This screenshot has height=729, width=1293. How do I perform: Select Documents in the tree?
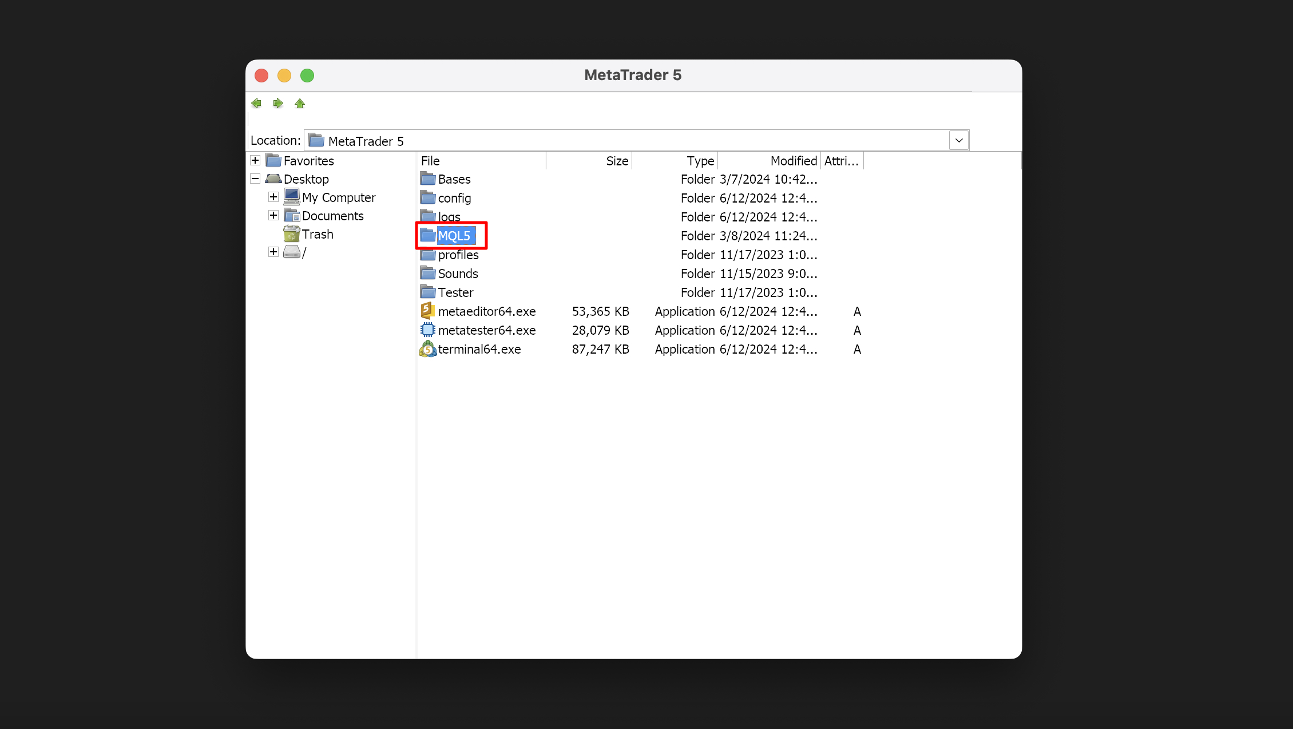(x=333, y=216)
